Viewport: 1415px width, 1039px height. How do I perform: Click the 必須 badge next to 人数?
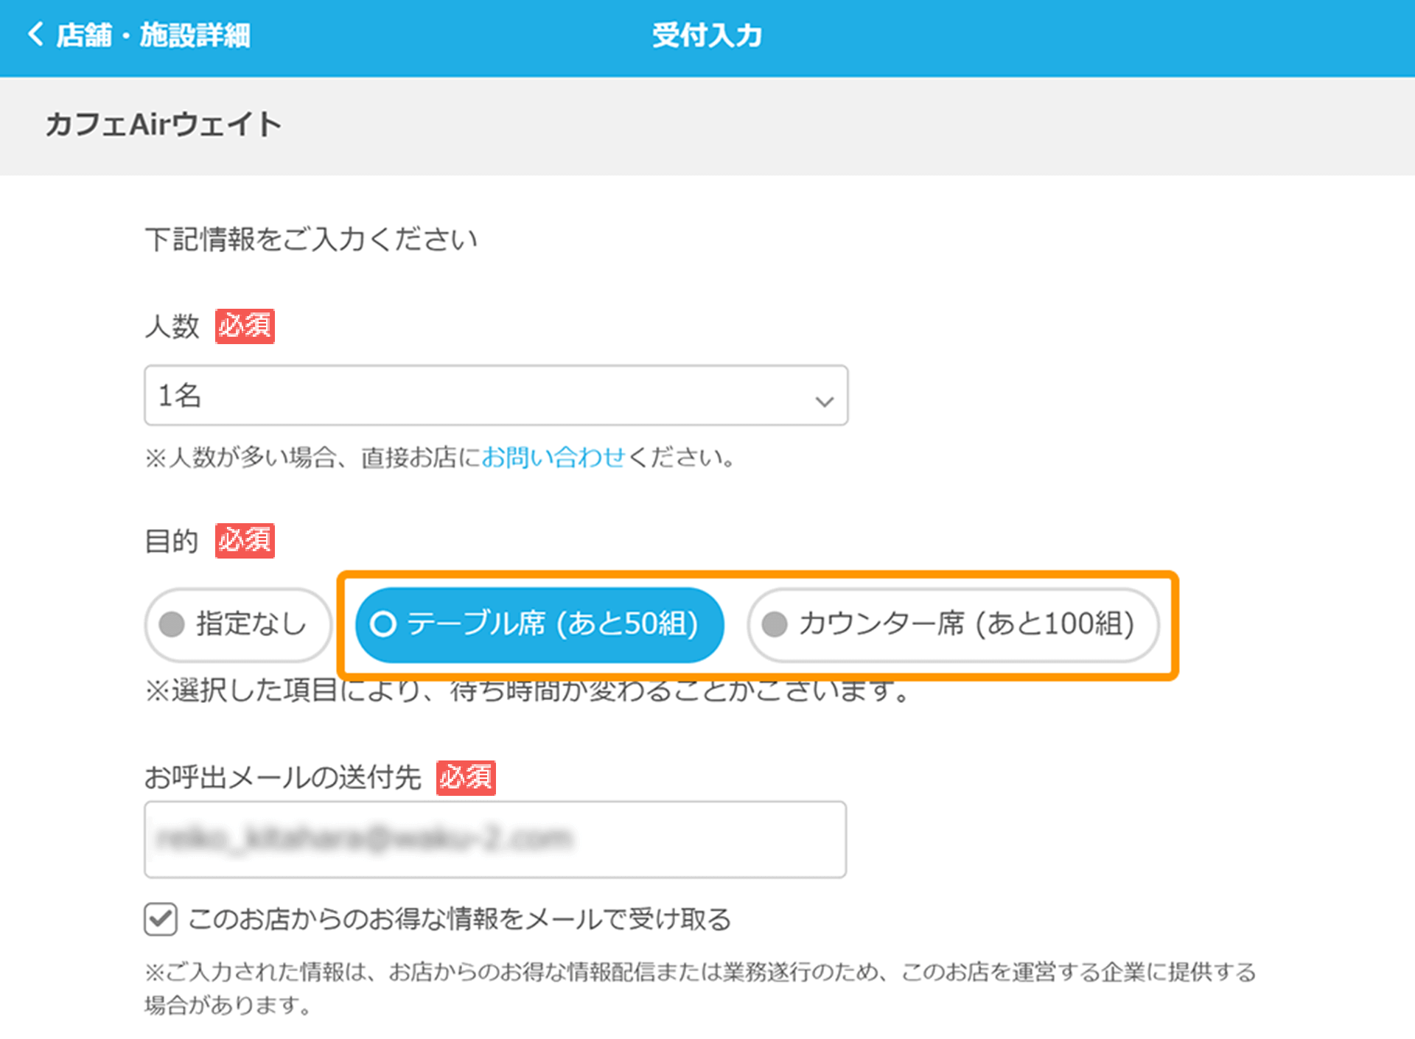coord(245,326)
